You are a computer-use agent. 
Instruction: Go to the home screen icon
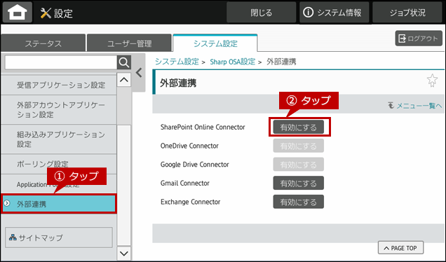pos(18,12)
